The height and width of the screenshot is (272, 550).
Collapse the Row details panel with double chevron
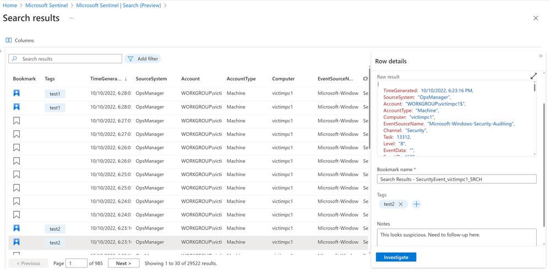pyautogui.click(x=541, y=56)
